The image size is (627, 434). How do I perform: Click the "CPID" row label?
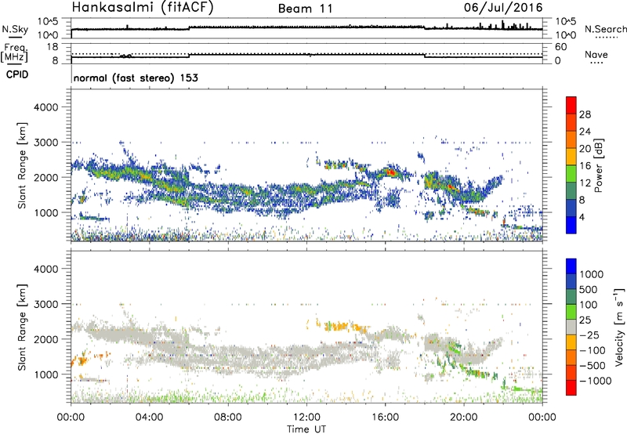click(x=17, y=74)
